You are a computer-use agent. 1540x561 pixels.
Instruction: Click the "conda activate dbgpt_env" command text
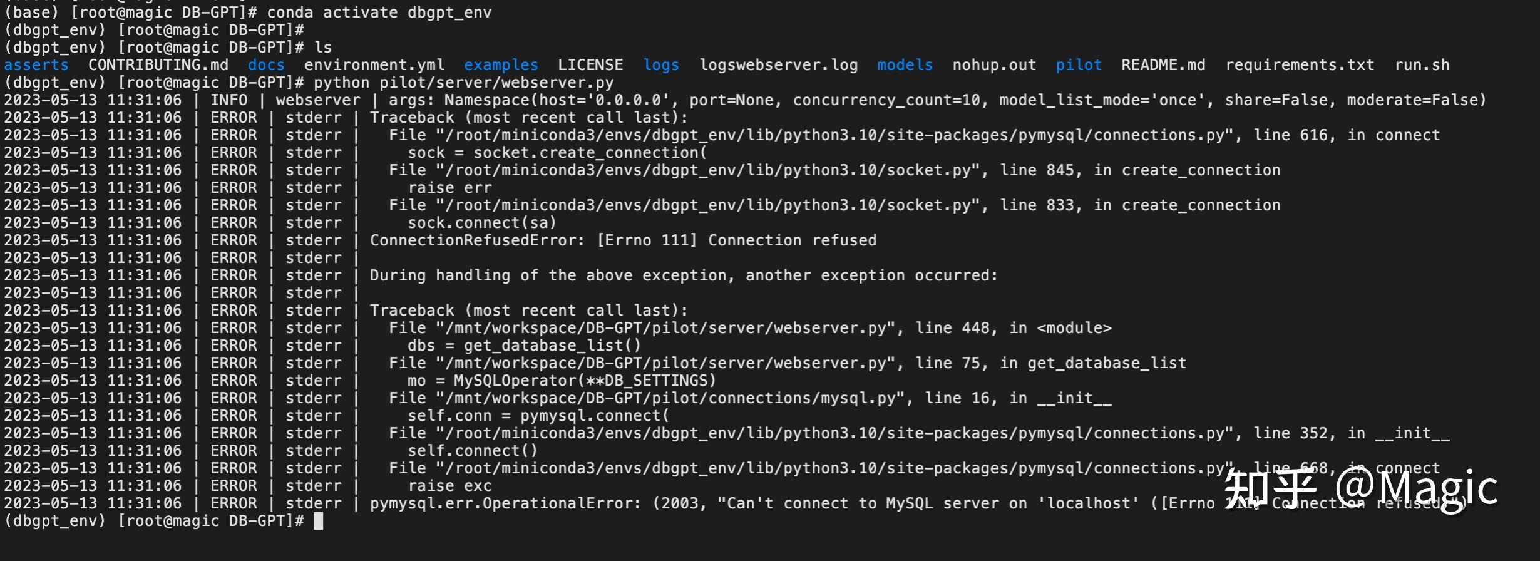coord(379,13)
